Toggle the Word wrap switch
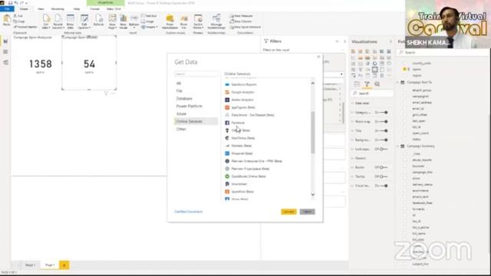Image resolution: width=491 pixels, height=276 pixels. point(384,121)
